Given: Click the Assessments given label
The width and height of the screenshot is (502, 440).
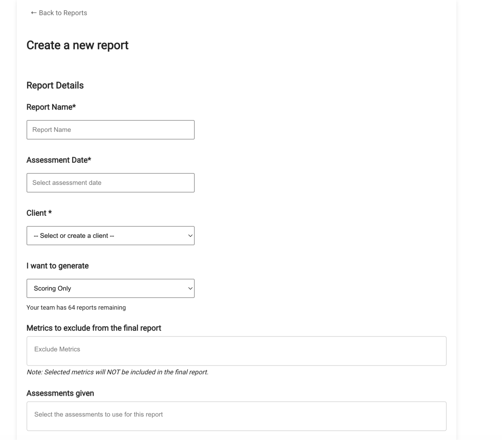Looking at the screenshot, I should [x=61, y=393].
